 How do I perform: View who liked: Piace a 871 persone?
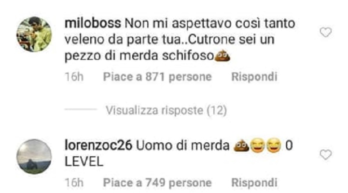pos(157,77)
